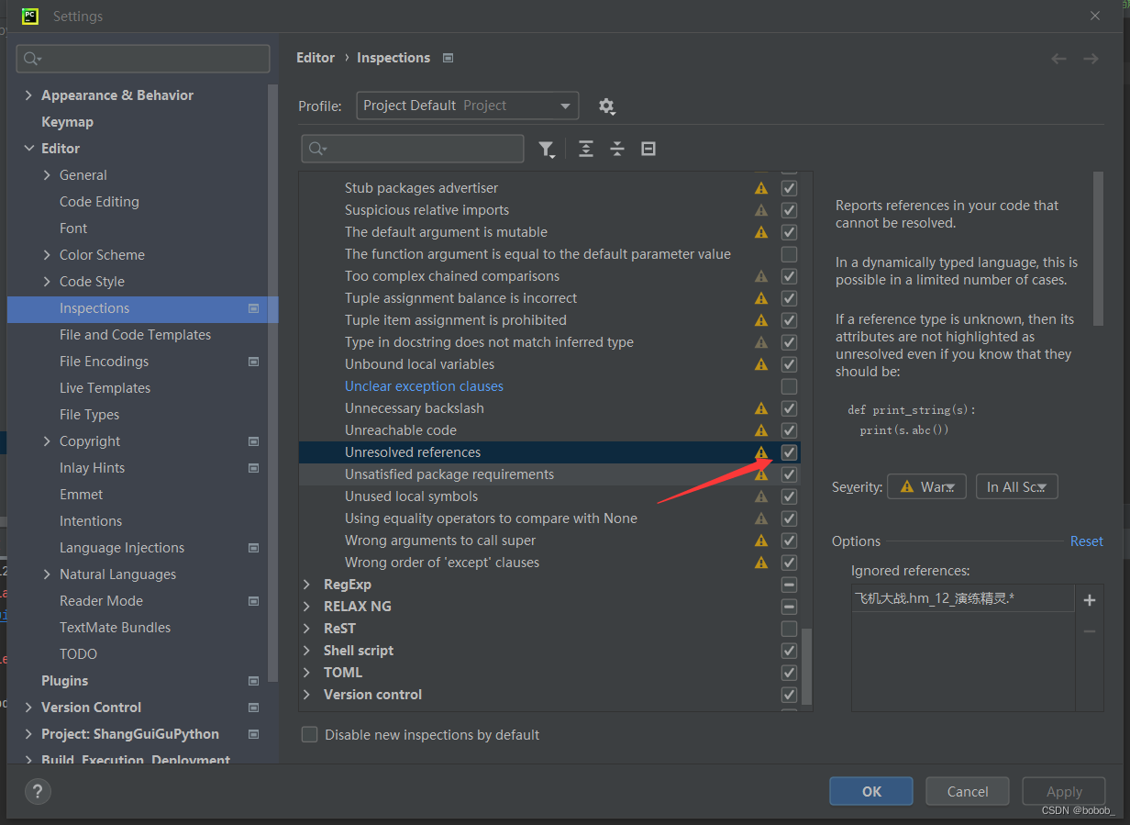1130x825 pixels.
Task: Click the reset to empty square icon
Action: tap(648, 149)
